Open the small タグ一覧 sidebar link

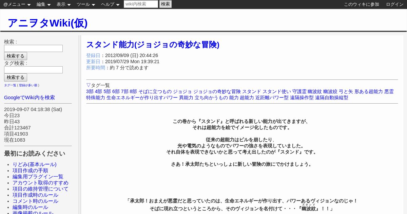point(10,85)
